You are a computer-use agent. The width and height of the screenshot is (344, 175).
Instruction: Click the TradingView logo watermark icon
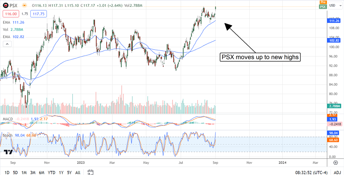(8, 152)
